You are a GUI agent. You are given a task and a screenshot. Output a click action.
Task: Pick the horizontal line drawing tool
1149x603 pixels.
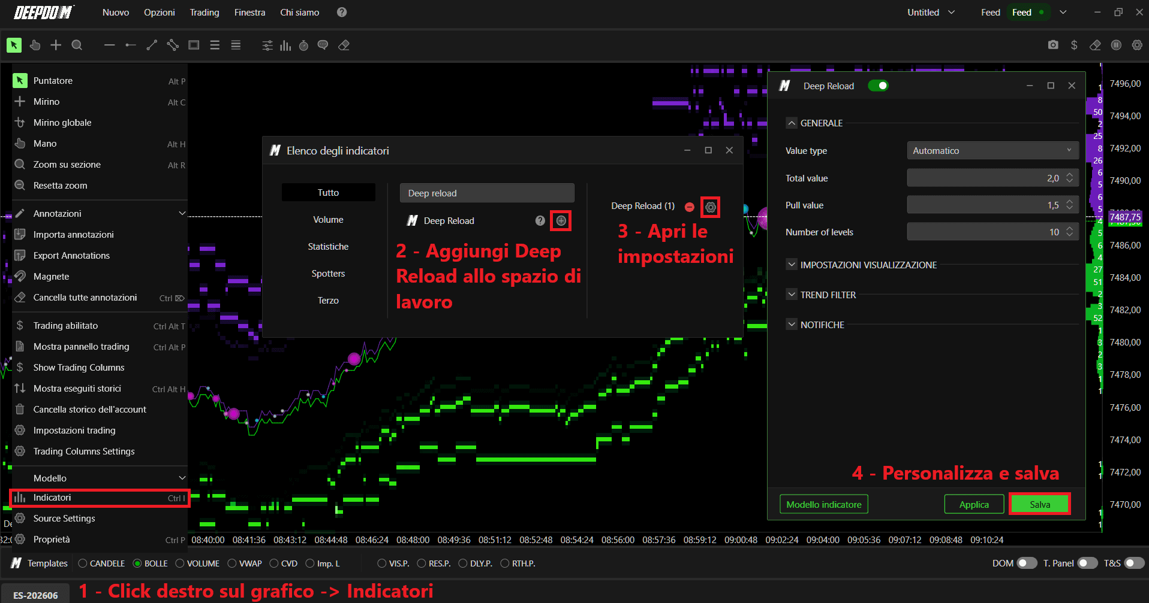(109, 45)
